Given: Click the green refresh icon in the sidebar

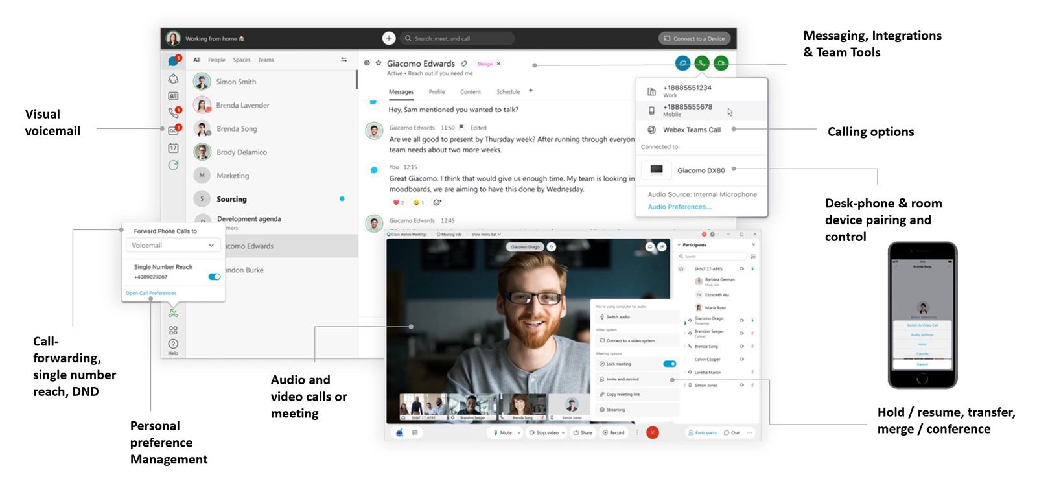Looking at the screenshot, I should pyautogui.click(x=173, y=165).
